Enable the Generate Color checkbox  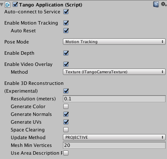point(66,106)
